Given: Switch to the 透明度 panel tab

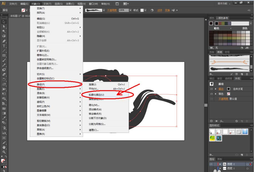Looking at the screenshot, I should pos(228,78).
